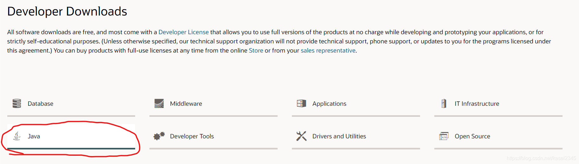Click the Java coffee cup icon

point(17,136)
